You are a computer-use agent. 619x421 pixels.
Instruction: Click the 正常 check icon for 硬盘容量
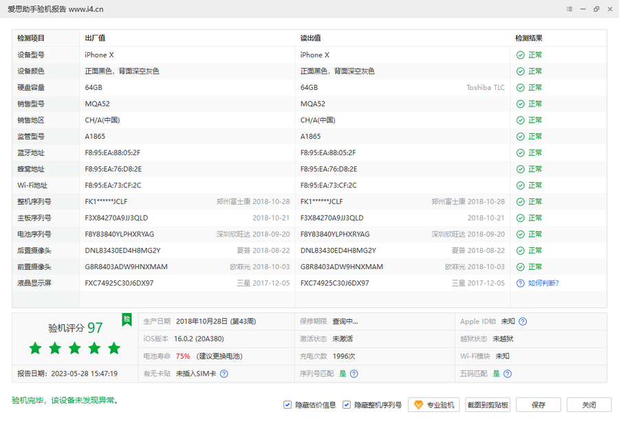pyautogui.click(x=521, y=87)
